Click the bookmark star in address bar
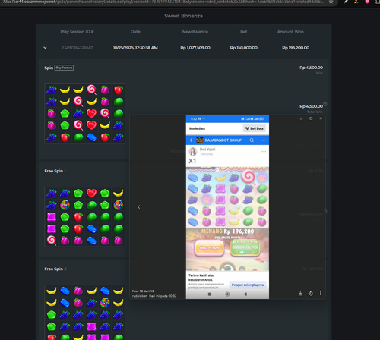This screenshot has width=380, height=340. (331, 2)
